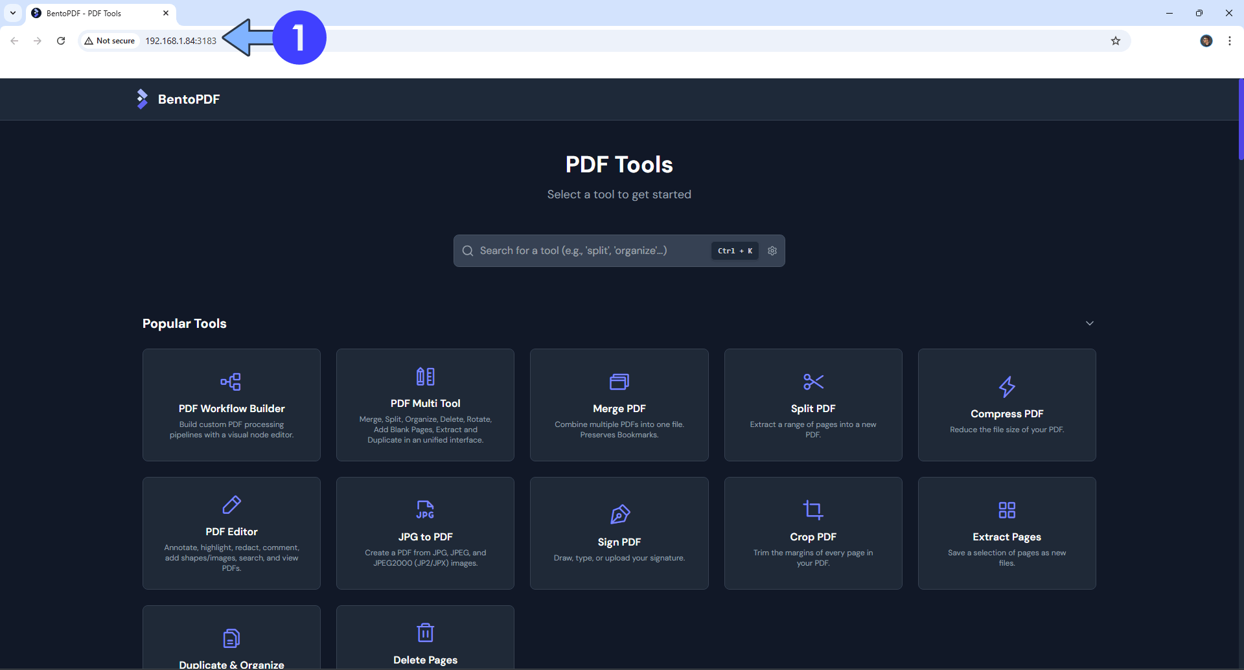
Task: Click the Crop PDF trim icon
Action: [812, 510]
